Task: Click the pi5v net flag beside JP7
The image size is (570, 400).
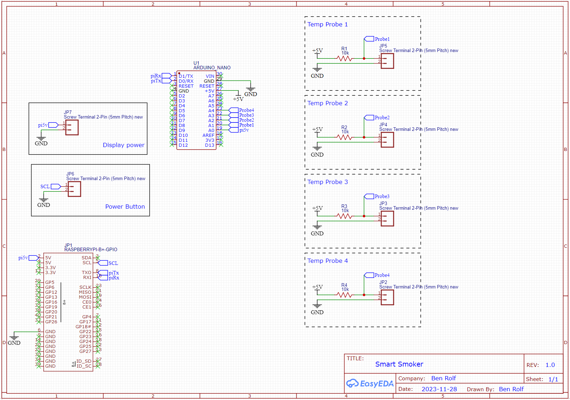Action: point(48,125)
